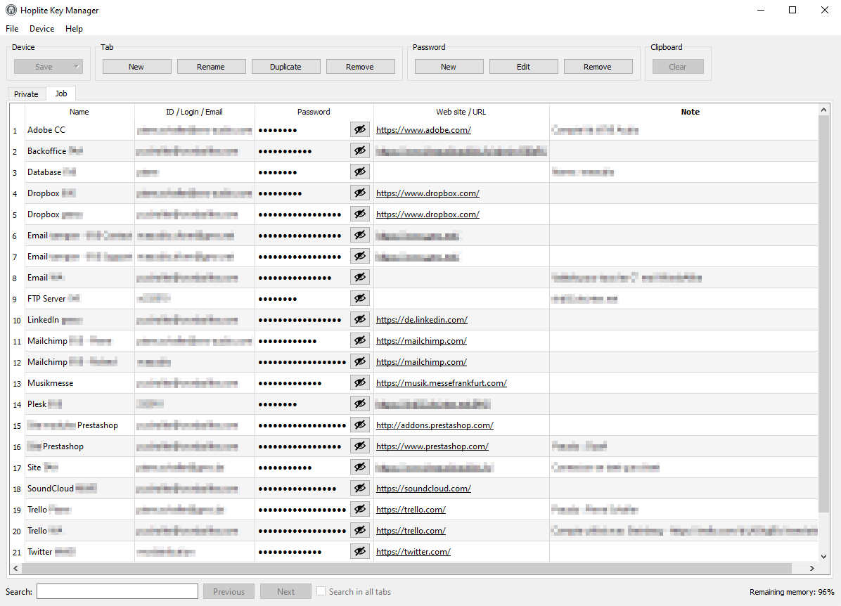Open the twitter.com link
Viewport: 841px width, 606px height.
pos(413,551)
